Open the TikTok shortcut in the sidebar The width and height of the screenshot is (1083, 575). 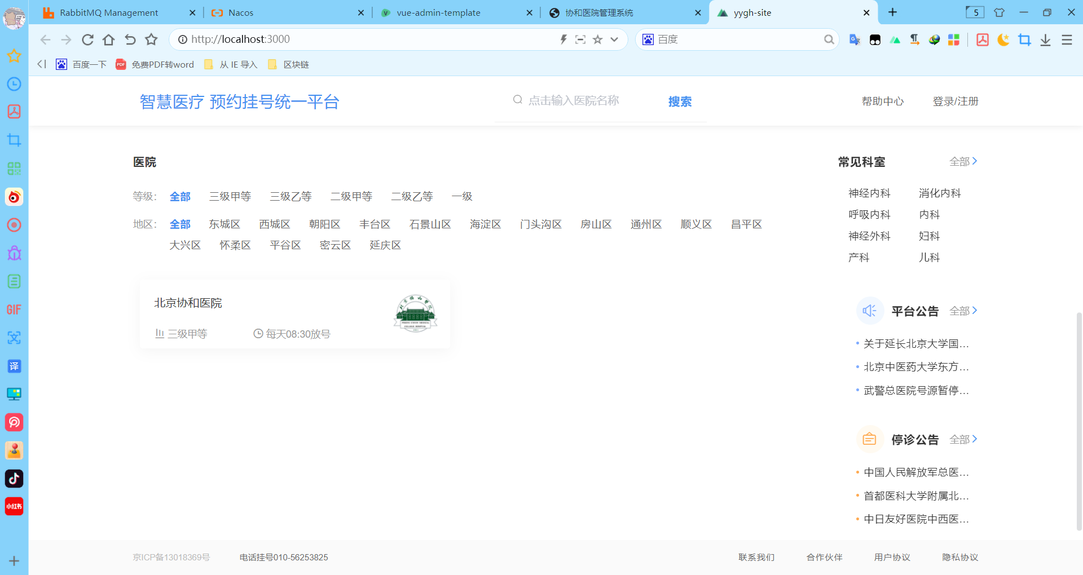(14, 479)
